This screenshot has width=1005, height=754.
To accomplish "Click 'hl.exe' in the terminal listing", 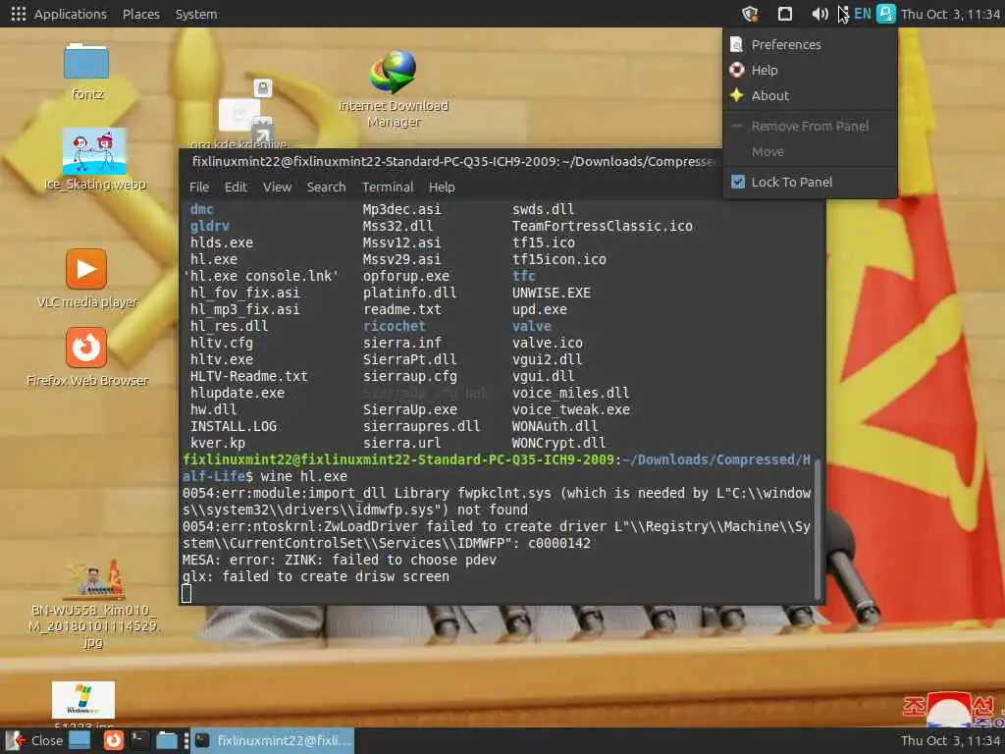I will coord(213,259).
